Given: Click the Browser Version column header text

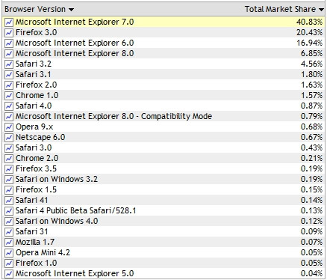Looking at the screenshot, I should point(35,9).
